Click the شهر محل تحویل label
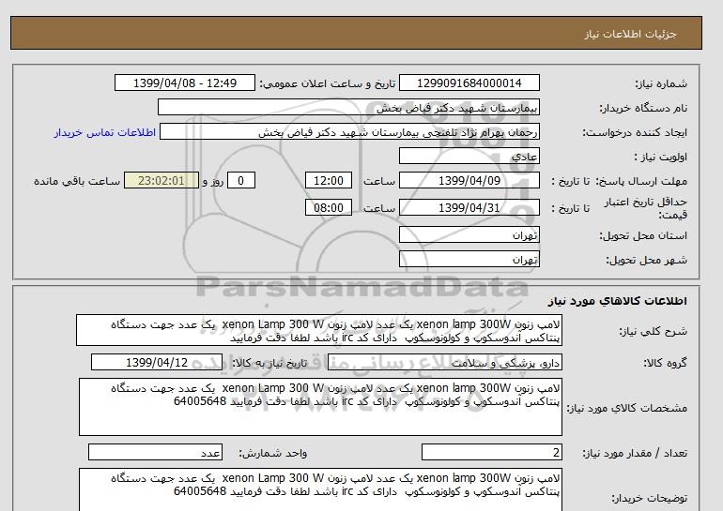The height and width of the screenshot is (511, 723). 646,260
